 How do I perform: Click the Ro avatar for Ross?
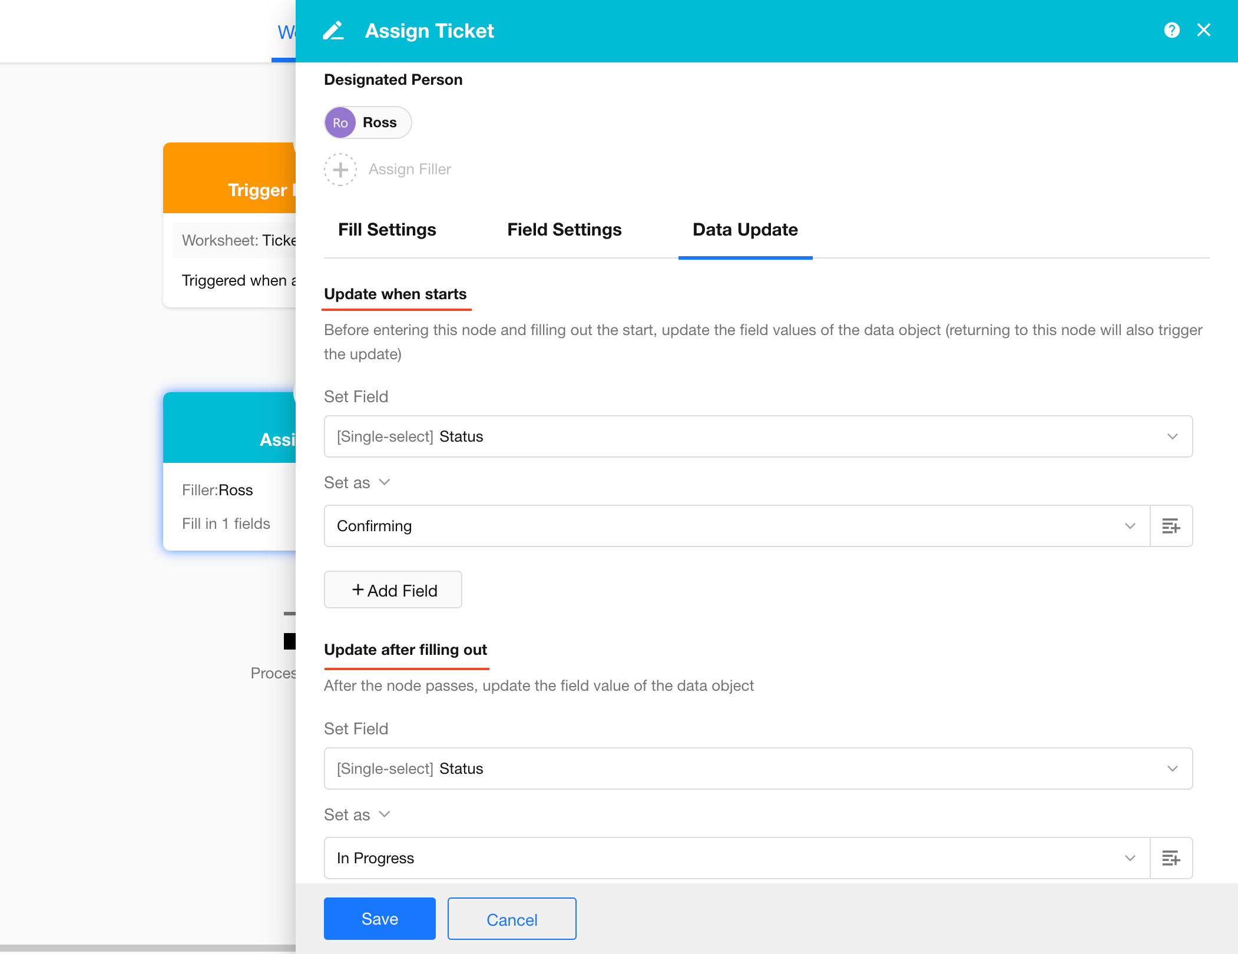point(340,122)
